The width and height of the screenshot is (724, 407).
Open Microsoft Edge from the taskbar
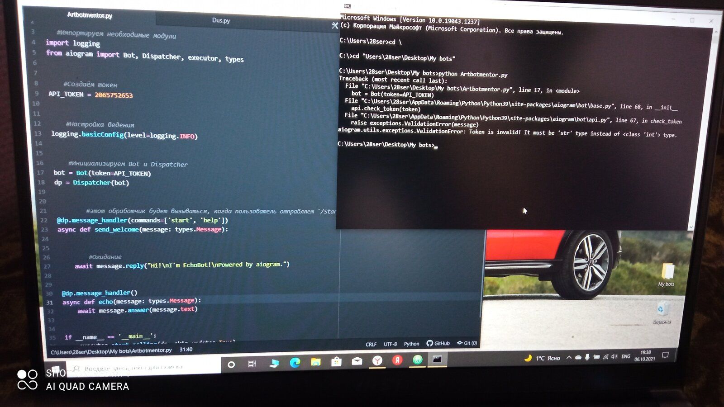[295, 362]
